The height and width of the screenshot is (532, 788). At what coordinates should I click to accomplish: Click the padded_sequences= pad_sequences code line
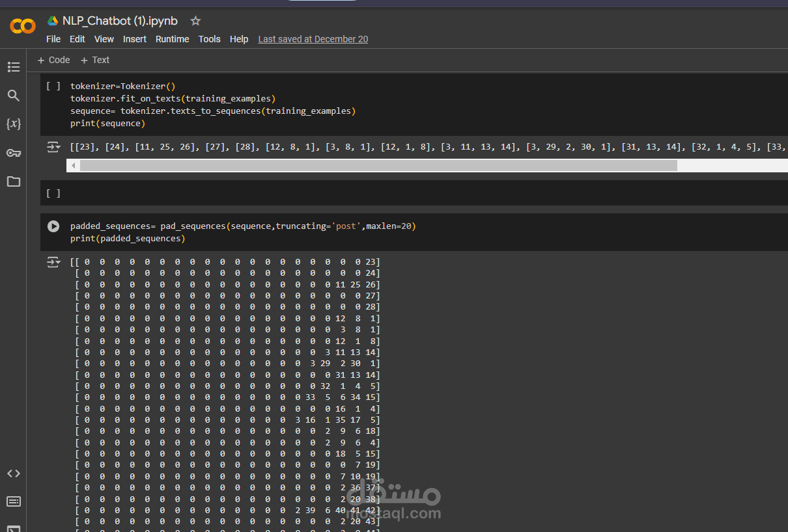(x=243, y=226)
